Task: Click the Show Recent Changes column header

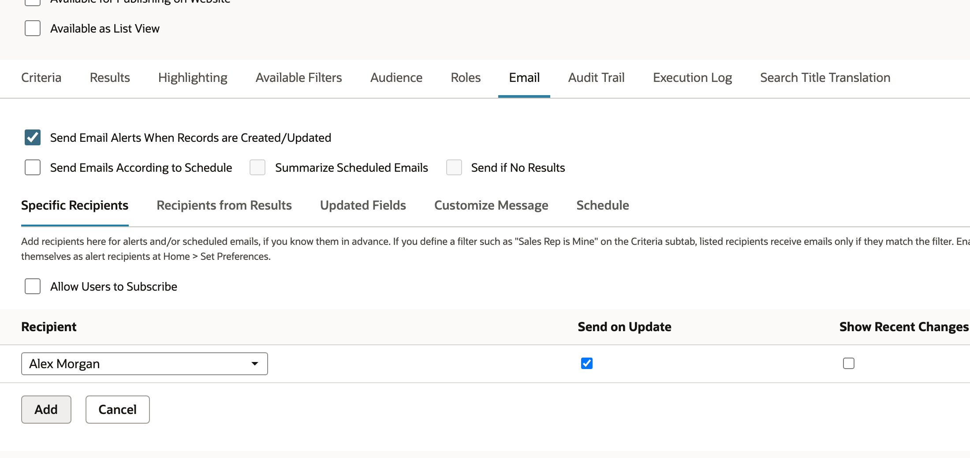Action: pyautogui.click(x=904, y=327)
